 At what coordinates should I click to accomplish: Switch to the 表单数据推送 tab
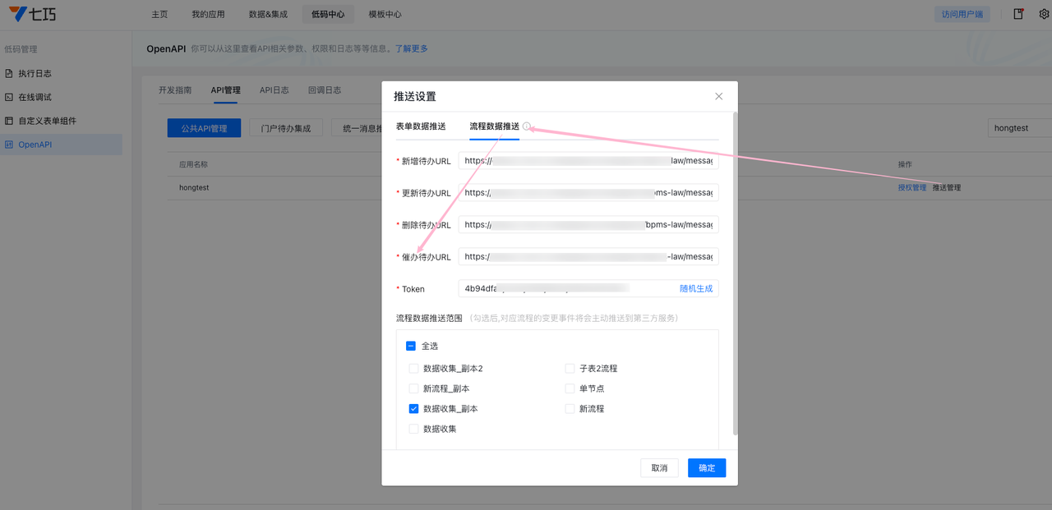pyautogui.click(x=421, y=126)
